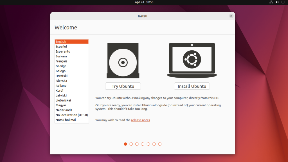The image size is (288, 162).
Task: Choose Español from the language list
Action: [x=61, y=46]
